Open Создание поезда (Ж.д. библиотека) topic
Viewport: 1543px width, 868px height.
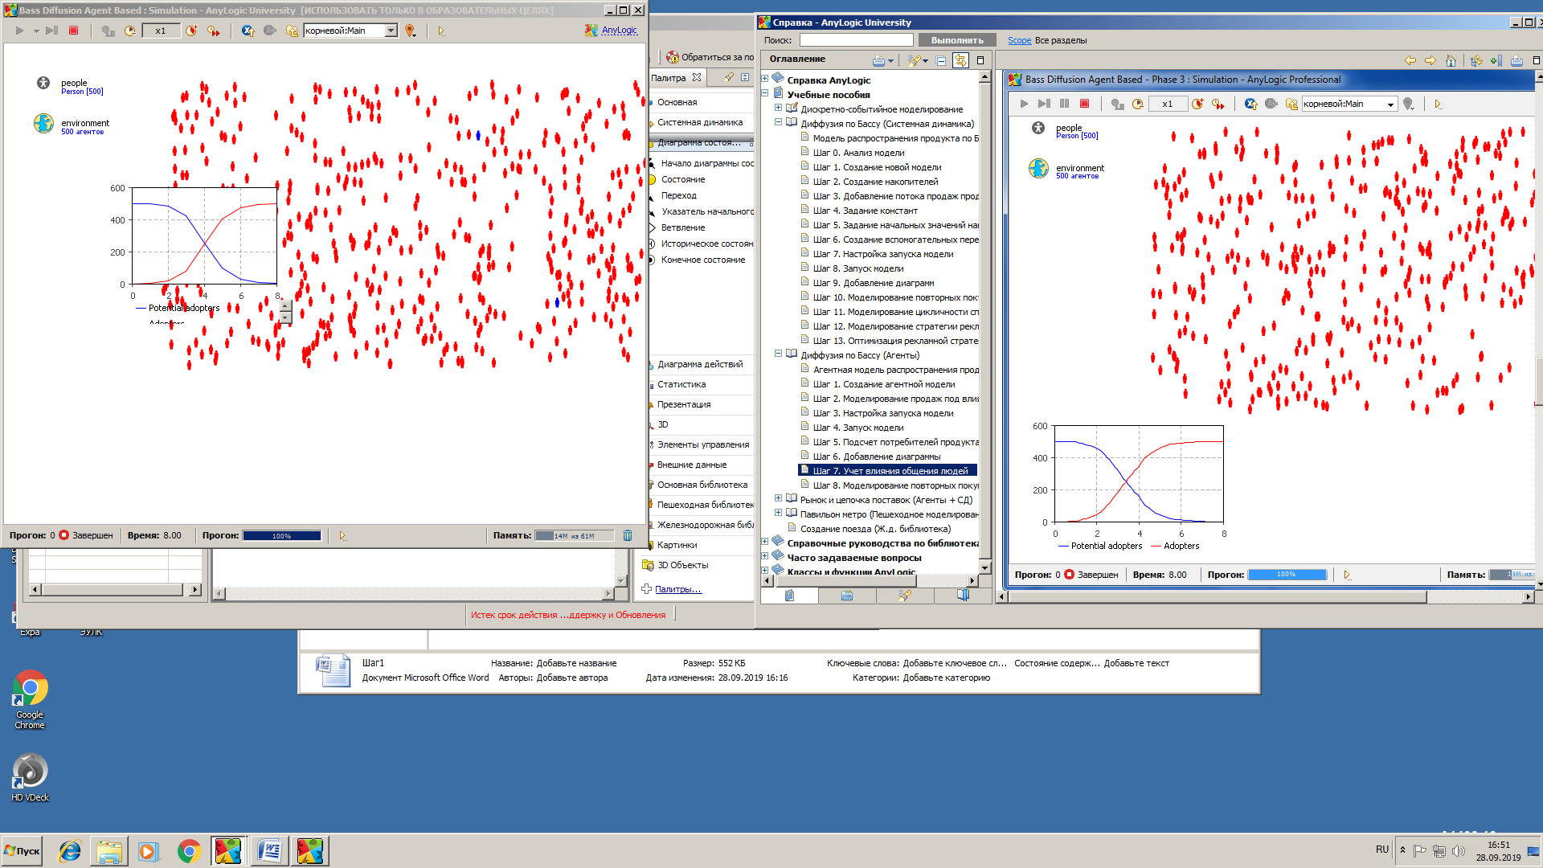point(875,529)
